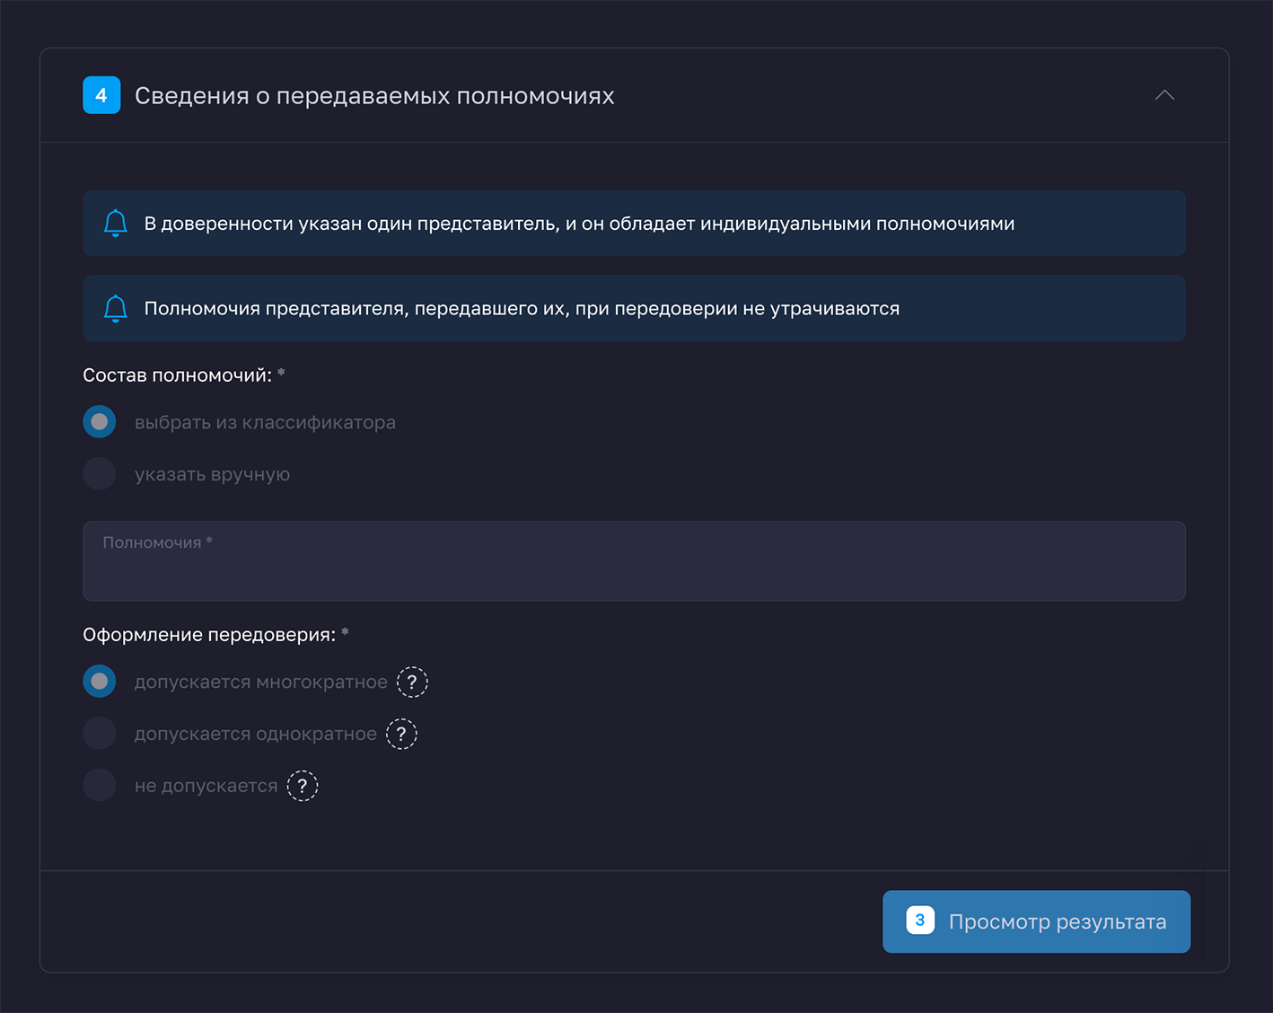Collapse section 4 with the chevron arrow

point(1164,95)
